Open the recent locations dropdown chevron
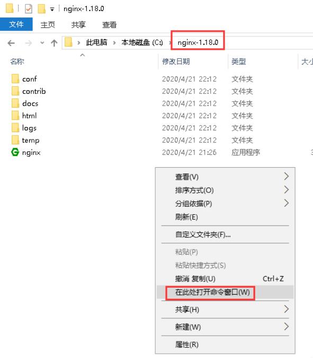 point(42,43)
